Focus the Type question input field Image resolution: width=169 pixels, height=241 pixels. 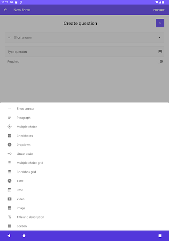84,51
